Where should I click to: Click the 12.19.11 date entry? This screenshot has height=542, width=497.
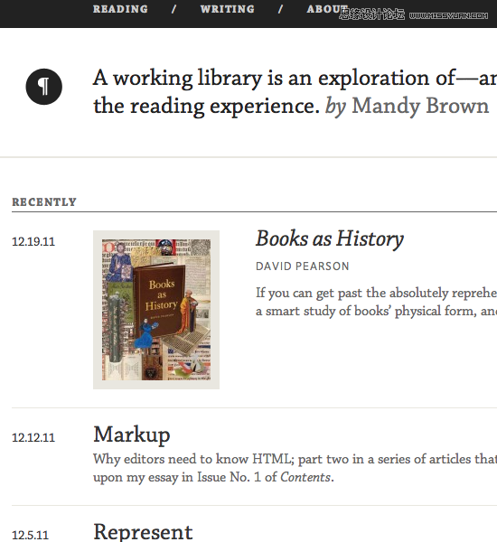(33, 241)
